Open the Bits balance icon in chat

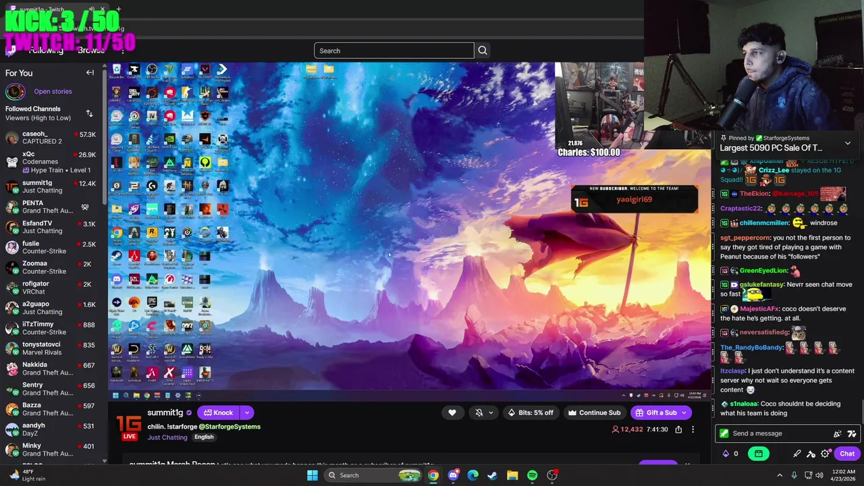726,454
